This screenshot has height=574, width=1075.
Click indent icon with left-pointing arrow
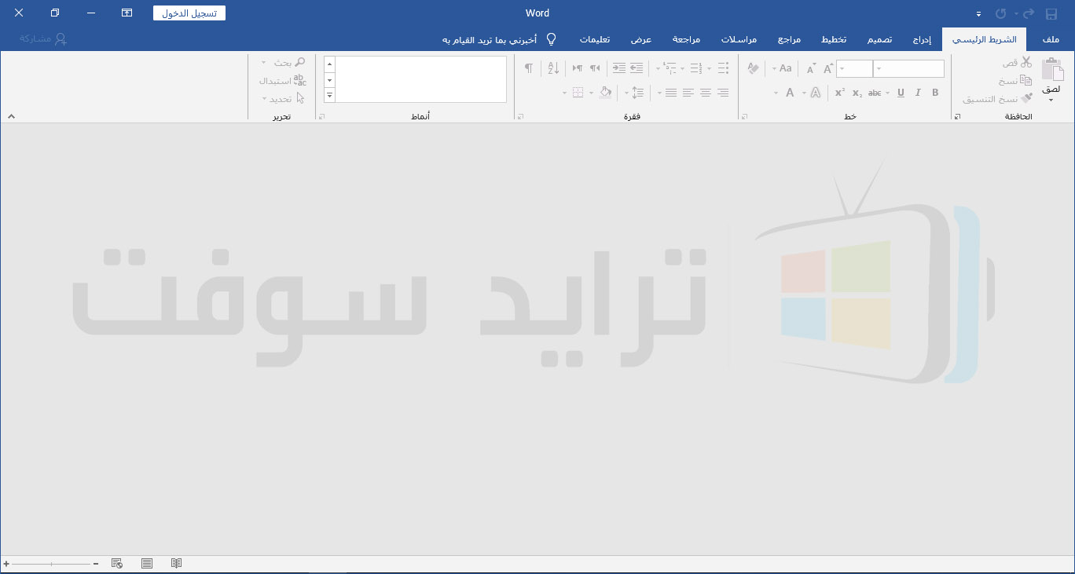click(637, 68)
